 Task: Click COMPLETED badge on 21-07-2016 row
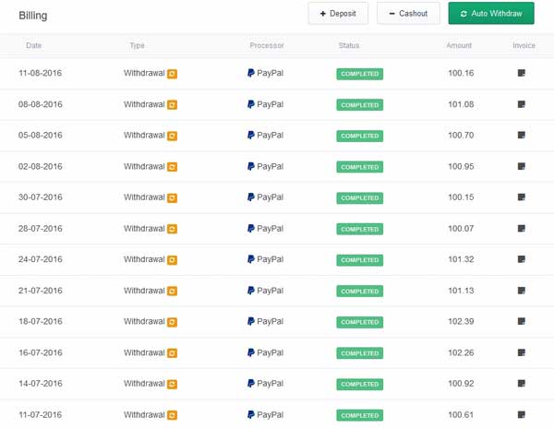pyautogui.click(x=360, y=292)
